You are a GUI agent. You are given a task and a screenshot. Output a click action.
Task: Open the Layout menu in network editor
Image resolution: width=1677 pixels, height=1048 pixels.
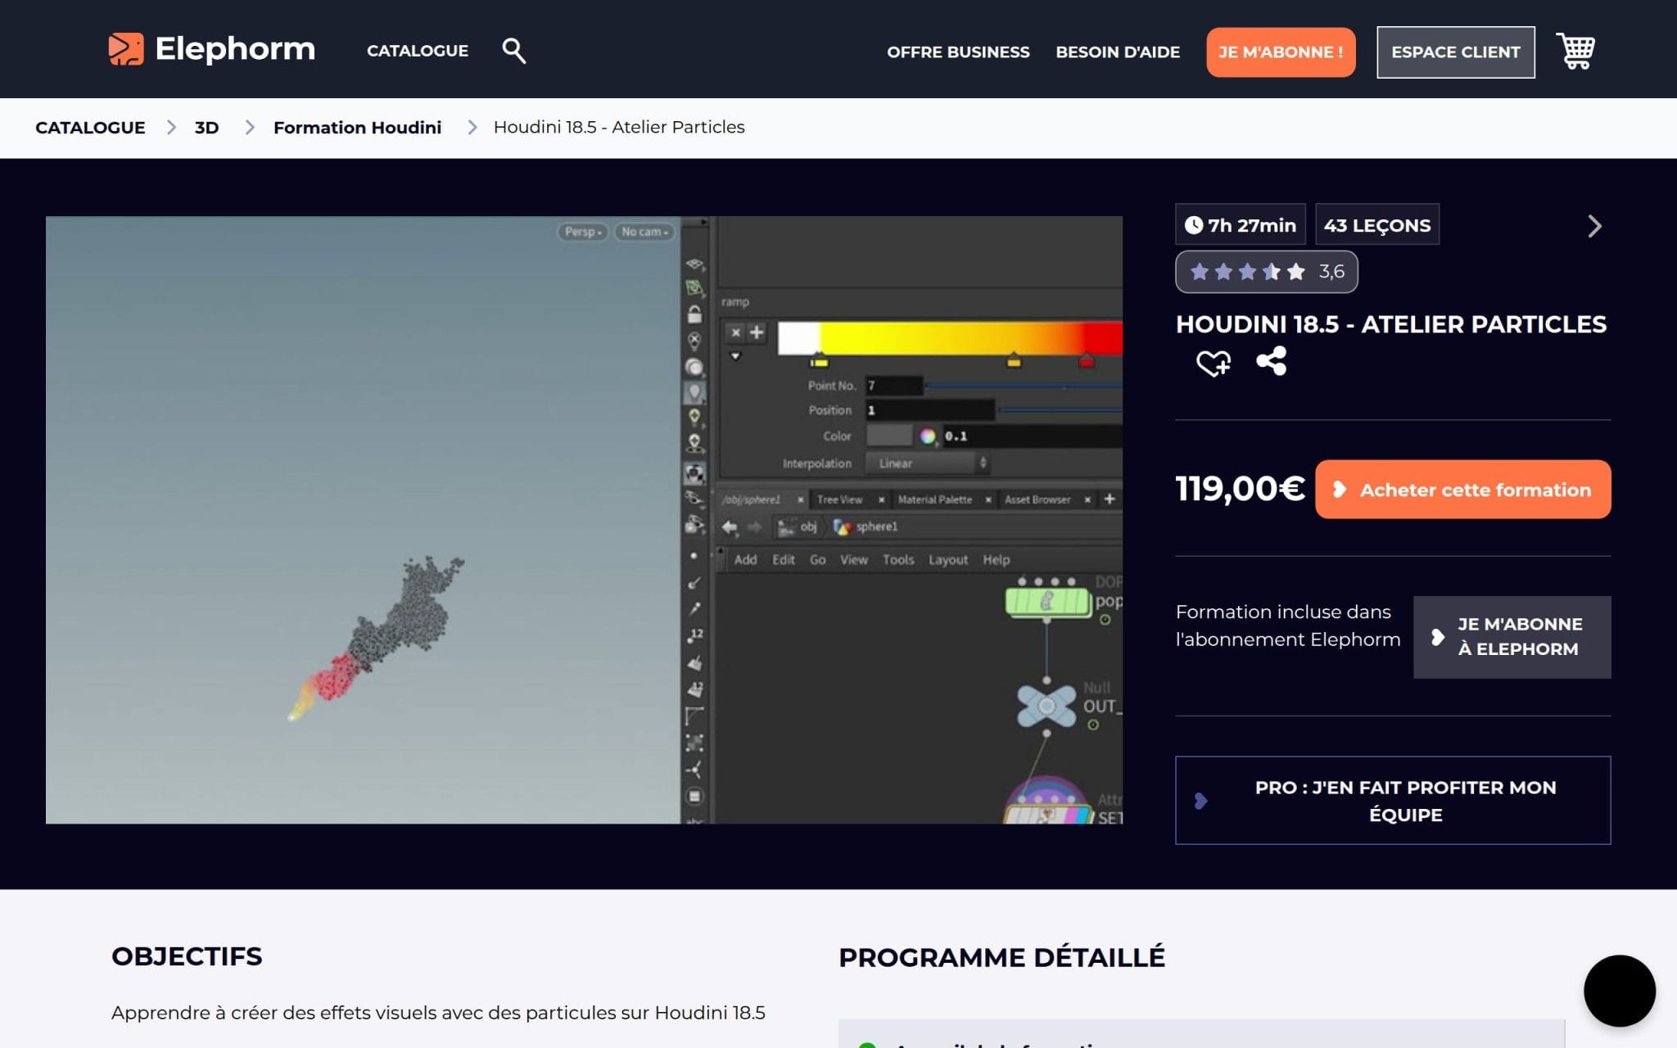coord(948,560)
